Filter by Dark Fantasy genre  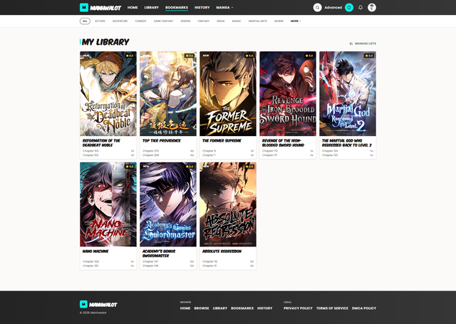click(163, 21)
